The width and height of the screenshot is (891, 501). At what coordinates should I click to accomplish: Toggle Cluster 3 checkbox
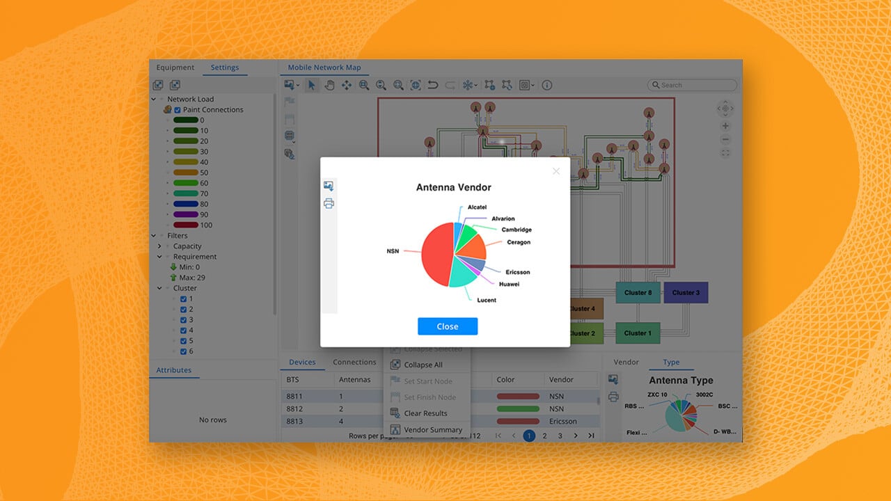click(184, 320)
